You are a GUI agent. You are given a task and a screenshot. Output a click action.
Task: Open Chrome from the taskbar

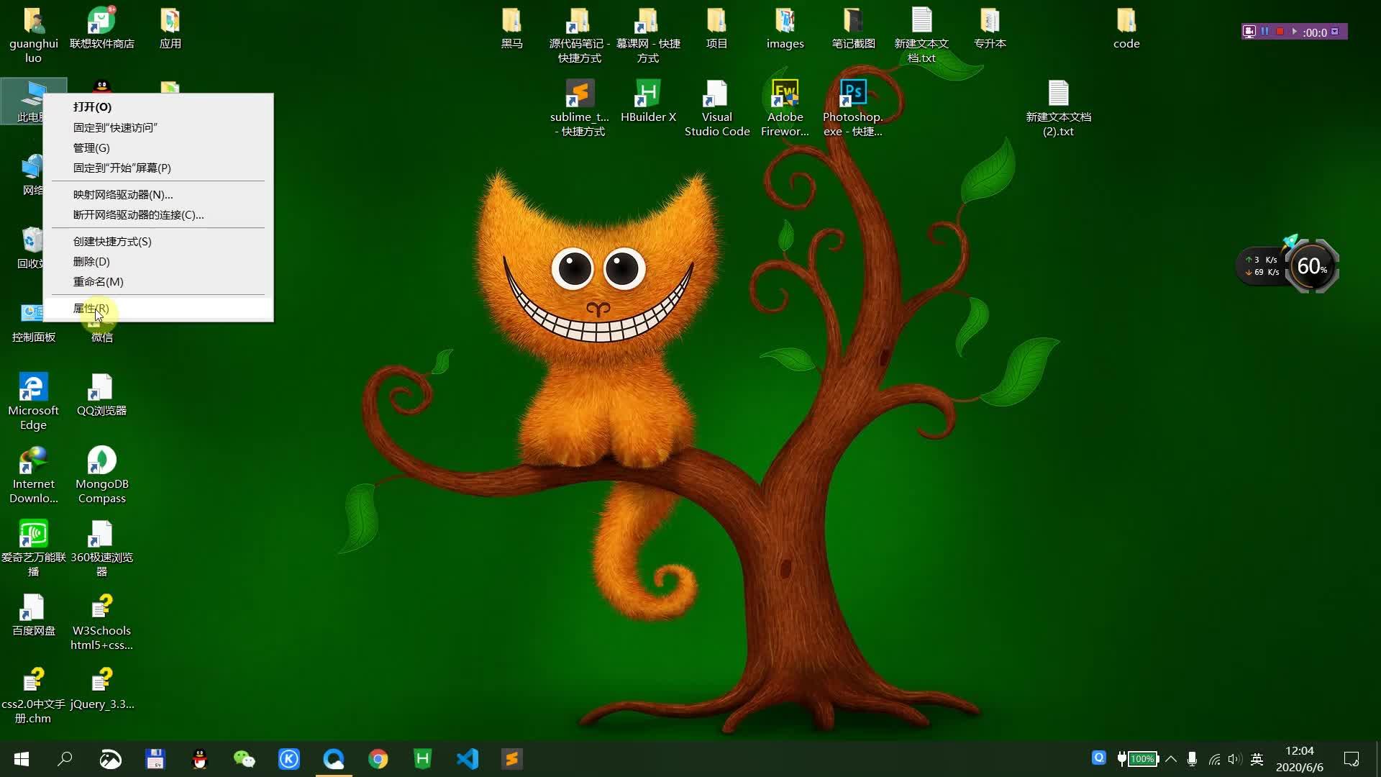[x=378, y=759]
